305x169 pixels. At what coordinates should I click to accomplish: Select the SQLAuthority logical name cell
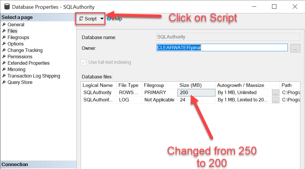point(99,93)
